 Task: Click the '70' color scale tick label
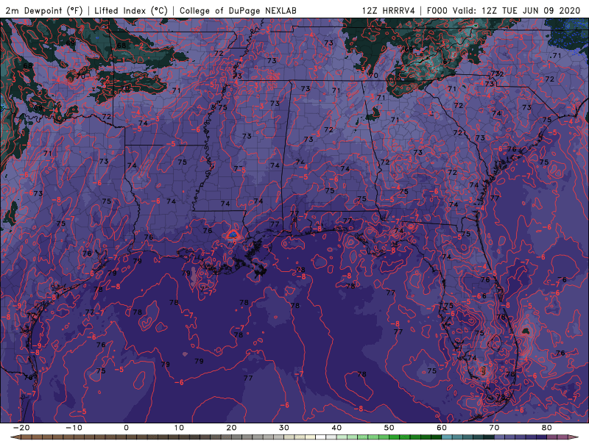tap(494, 428)
